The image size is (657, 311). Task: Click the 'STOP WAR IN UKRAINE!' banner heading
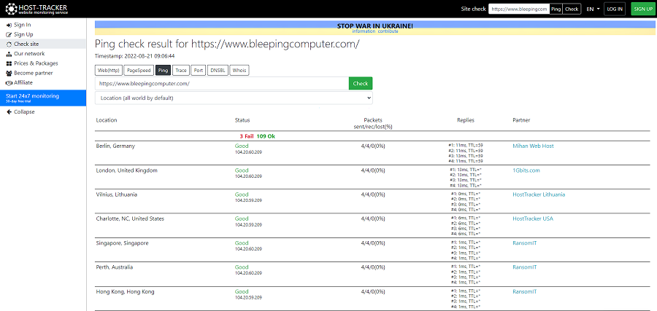click(x=375, y=26)
